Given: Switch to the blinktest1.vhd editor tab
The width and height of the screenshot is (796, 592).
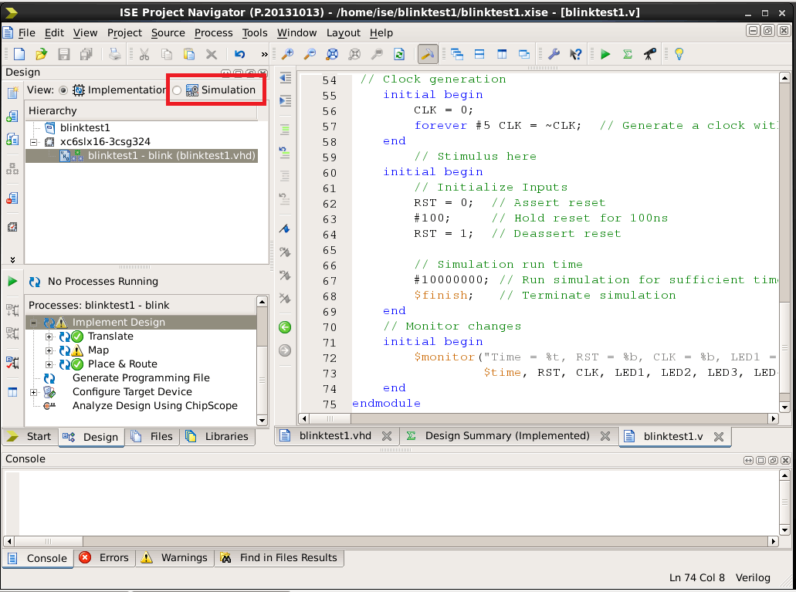Looking at the screenshot, I should tap(335, 436).
